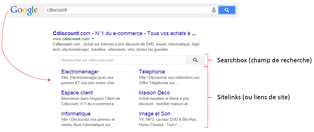The height and width of the screenshot is (132, 314).
Task: Click the blue Google search button
Action: click(227, 10)
